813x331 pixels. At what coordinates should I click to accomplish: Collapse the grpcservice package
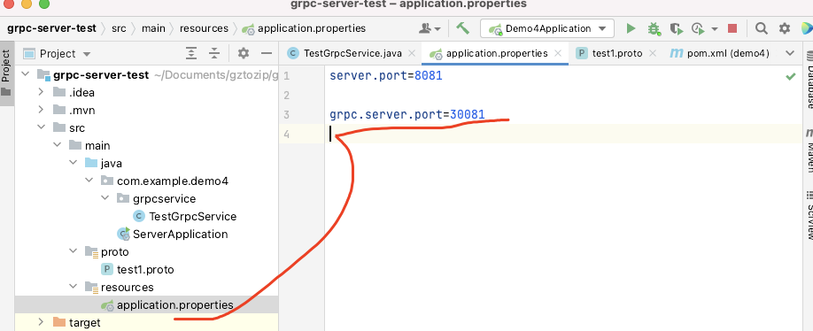[x=105, y=198]
